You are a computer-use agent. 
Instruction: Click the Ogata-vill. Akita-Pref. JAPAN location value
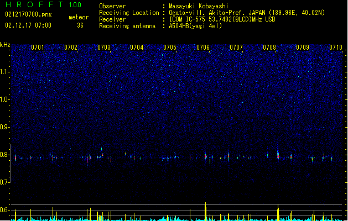[x=247, y=13]
